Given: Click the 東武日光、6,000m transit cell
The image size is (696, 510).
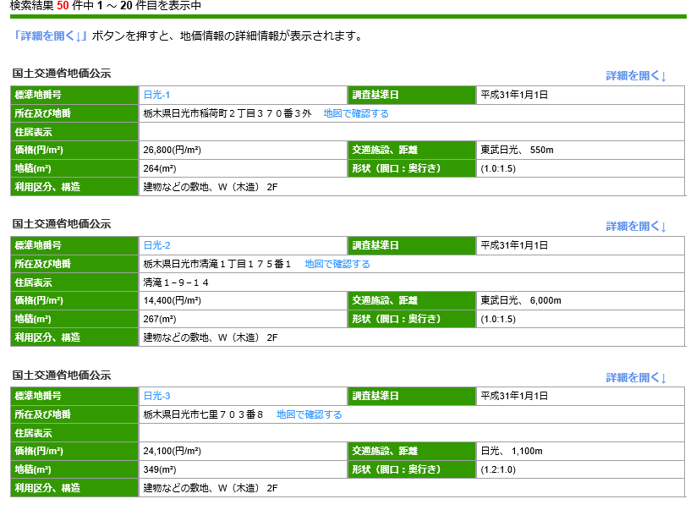Looking at the screenshot, I should coord(520,301).
